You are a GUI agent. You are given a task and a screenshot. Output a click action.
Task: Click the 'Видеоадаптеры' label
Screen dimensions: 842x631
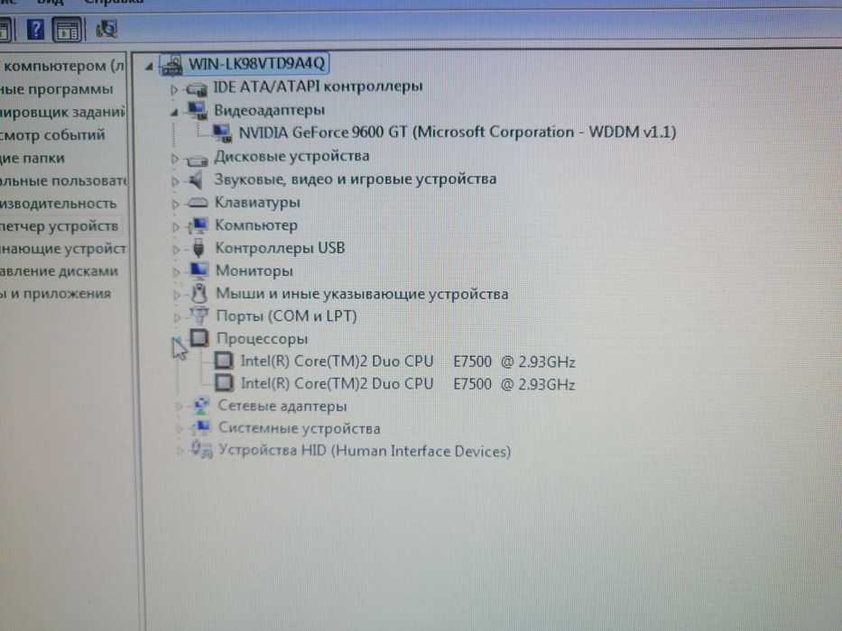coord(270,111)
